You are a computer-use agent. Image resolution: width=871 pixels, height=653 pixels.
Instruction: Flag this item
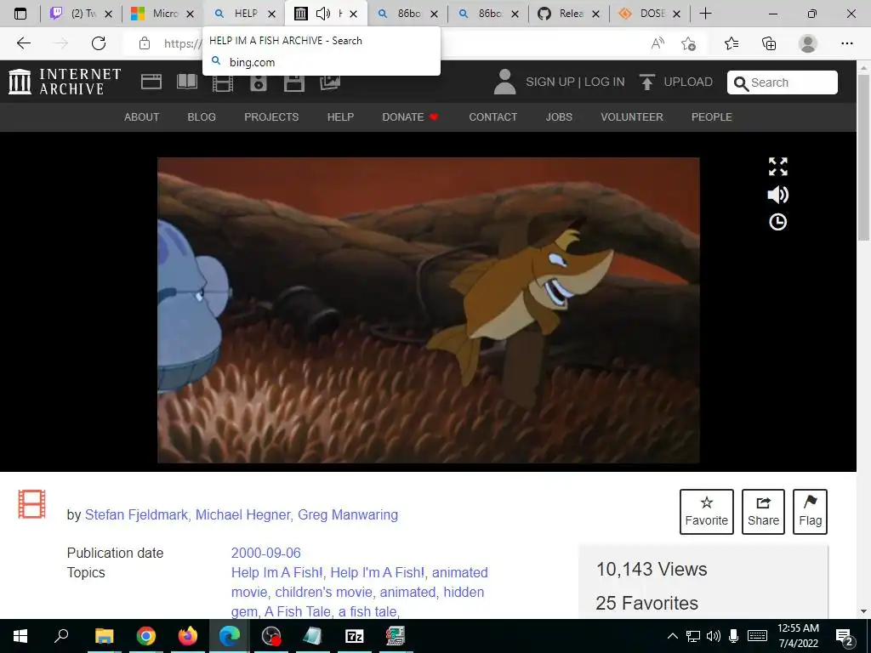(x=811, y=511)
